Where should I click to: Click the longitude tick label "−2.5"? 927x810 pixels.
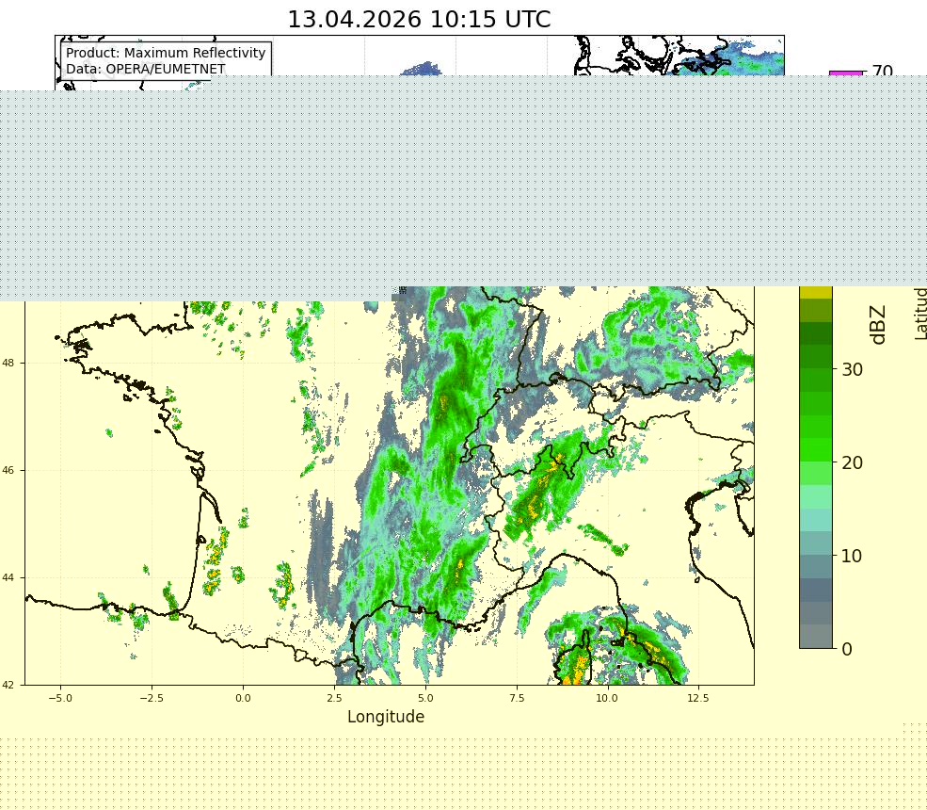(x=152, y=698)
